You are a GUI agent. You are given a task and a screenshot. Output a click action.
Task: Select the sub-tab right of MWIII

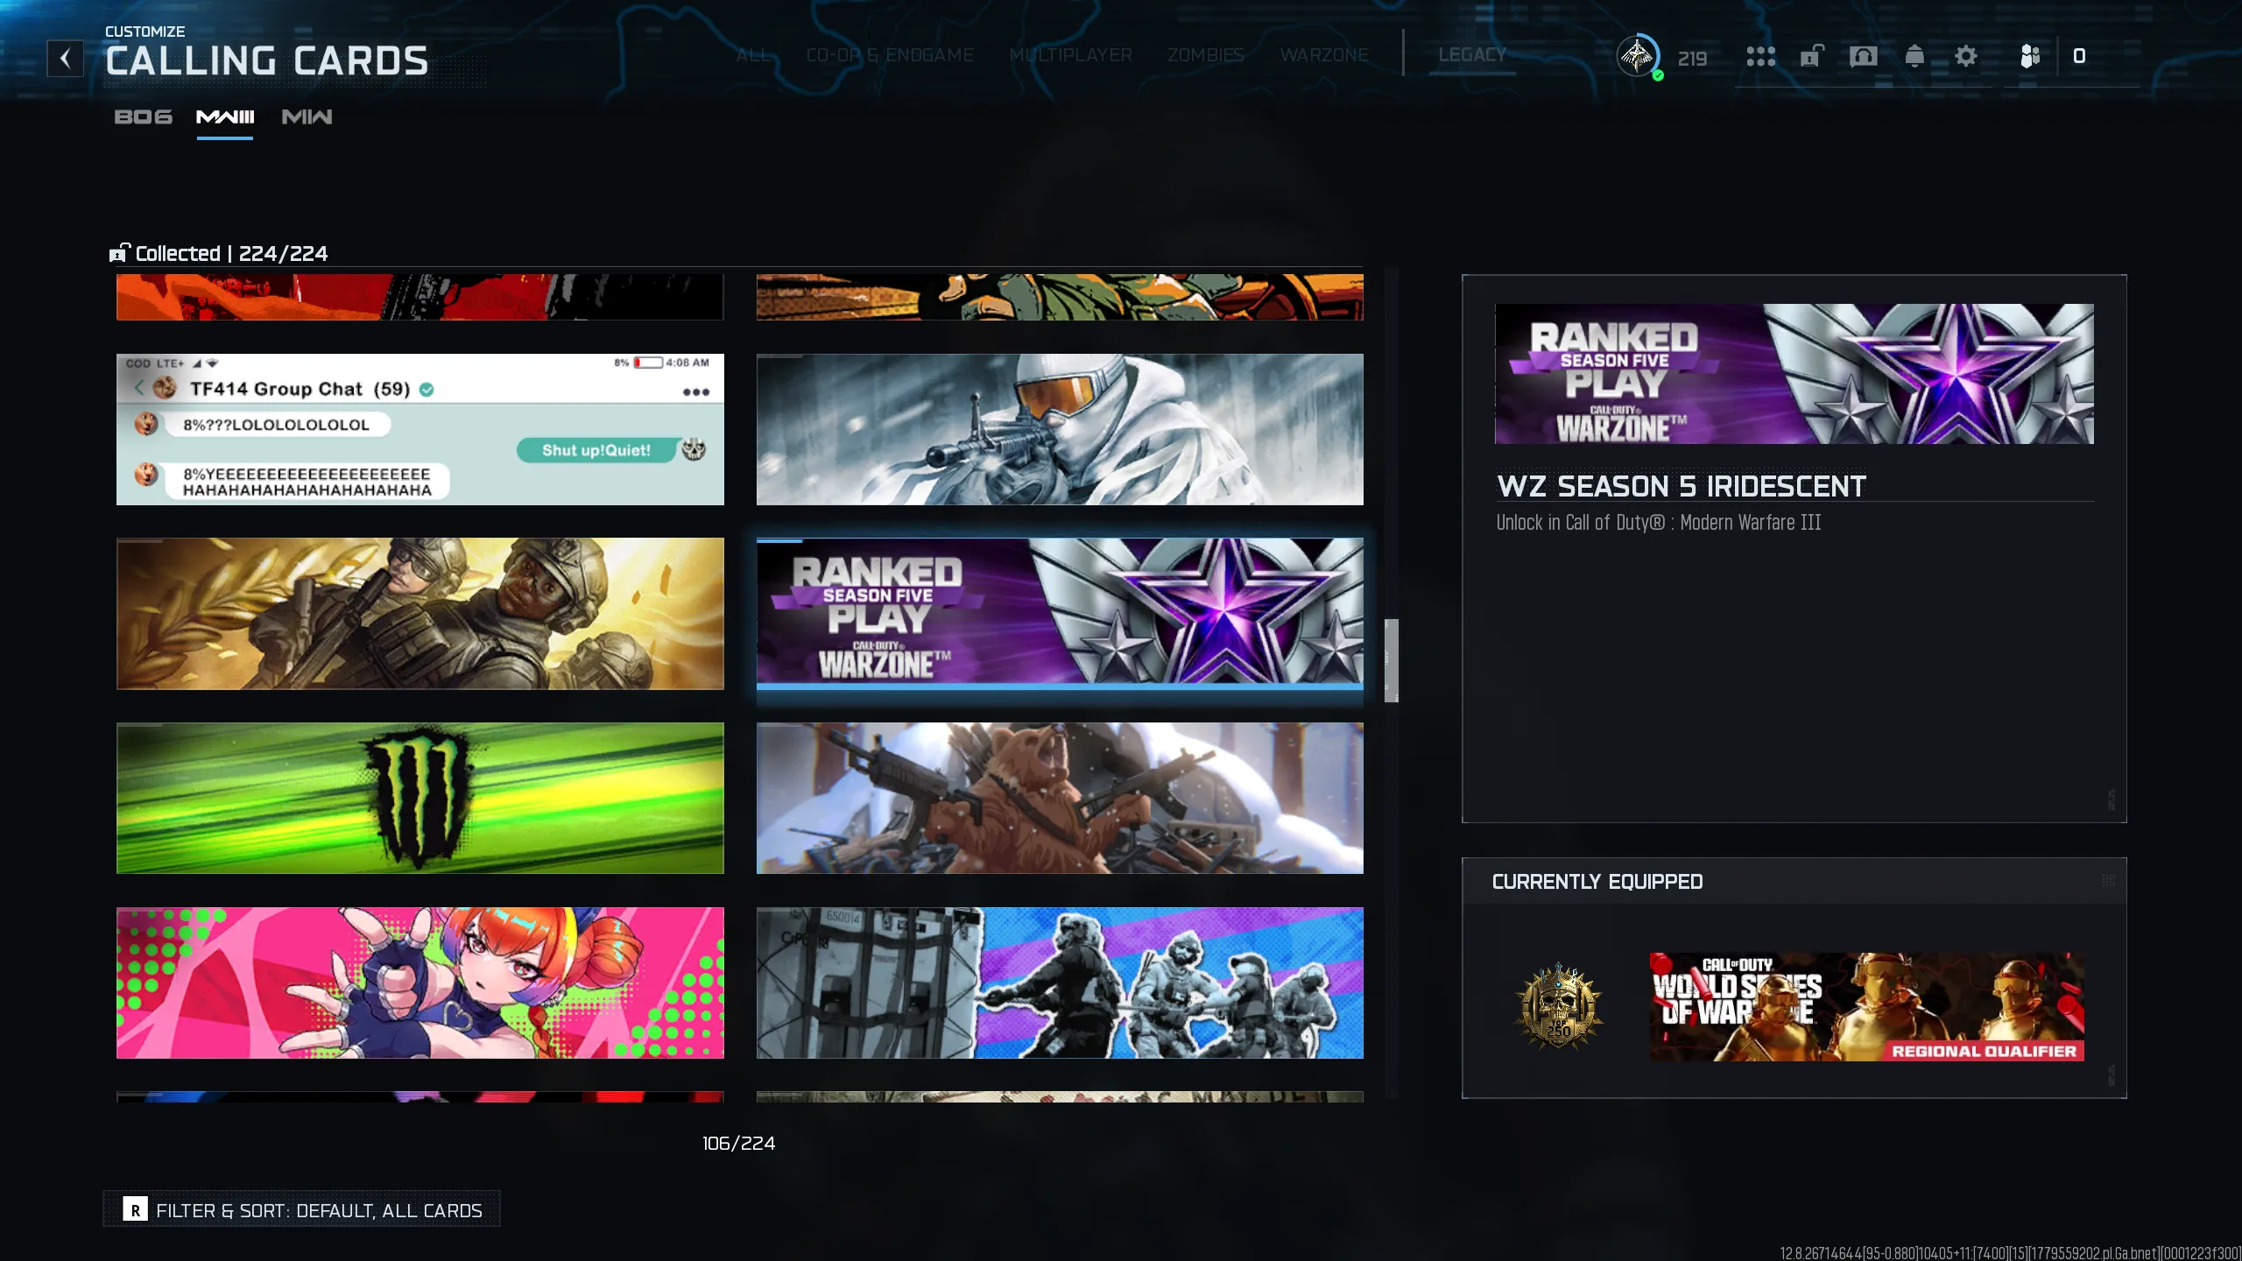307,117
